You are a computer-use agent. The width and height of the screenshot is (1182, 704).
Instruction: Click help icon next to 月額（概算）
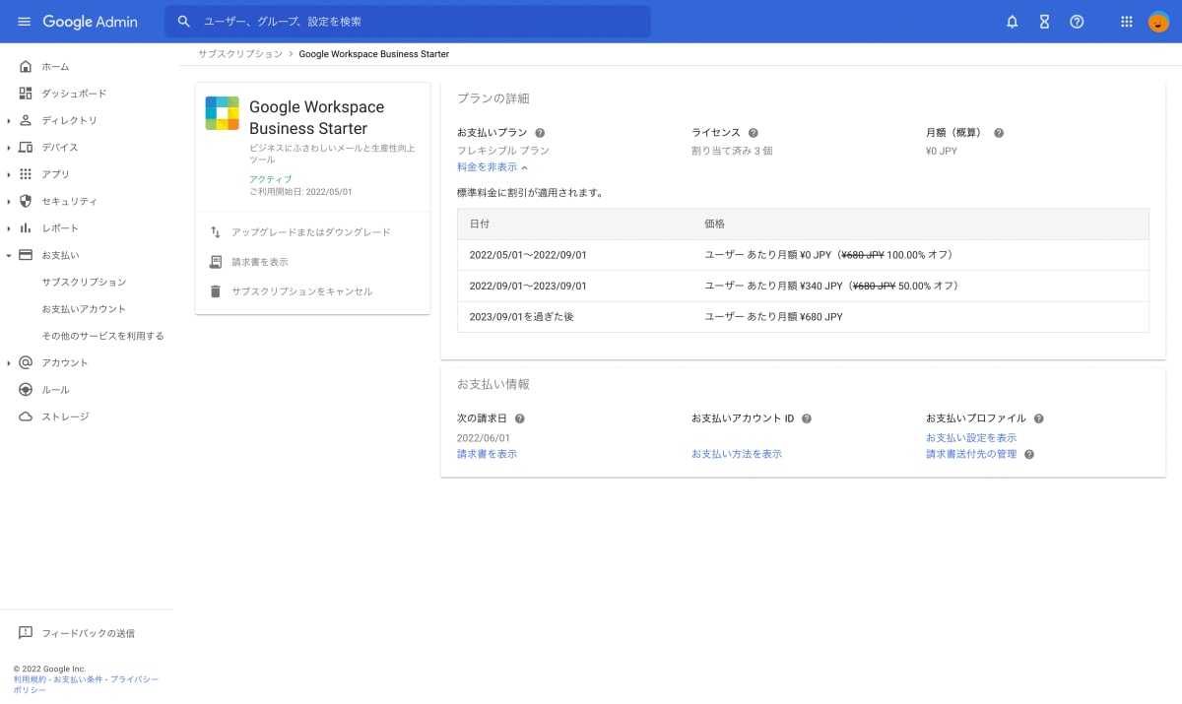point(999,133)
